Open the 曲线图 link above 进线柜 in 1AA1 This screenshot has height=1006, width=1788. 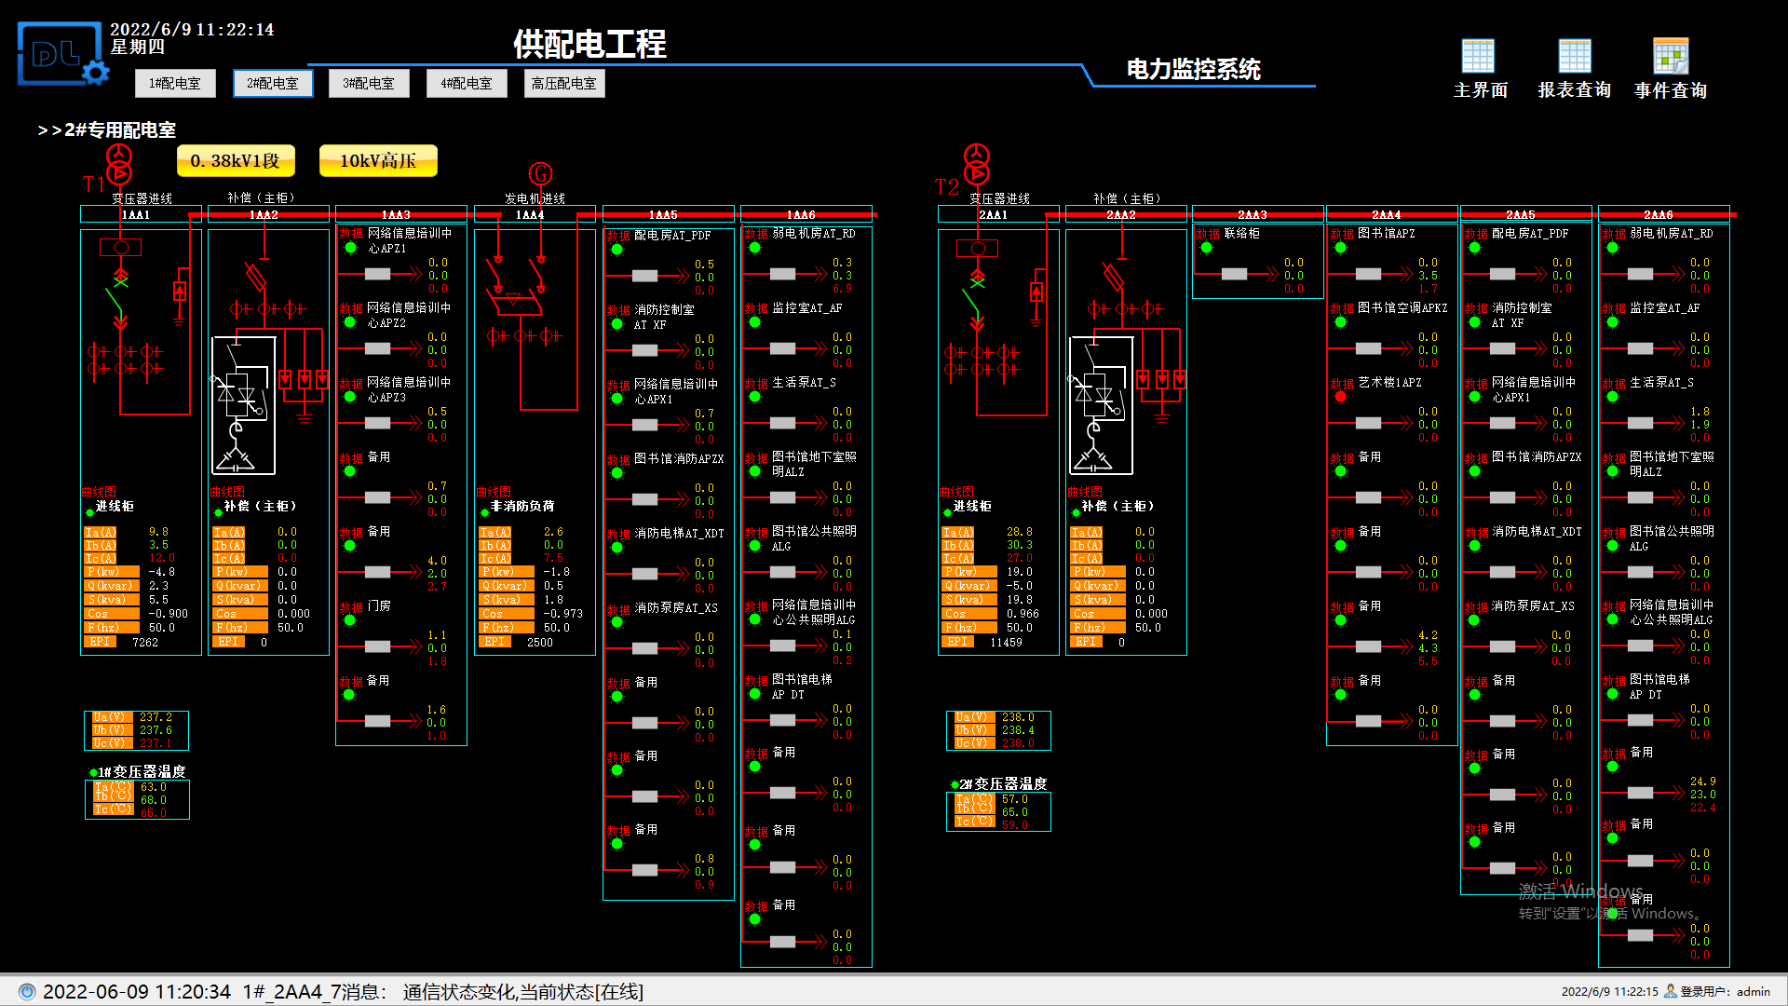click(98, 492)
